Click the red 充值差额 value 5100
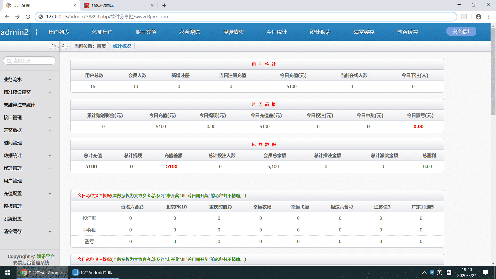496x279 pixels. tap(172, 167)
